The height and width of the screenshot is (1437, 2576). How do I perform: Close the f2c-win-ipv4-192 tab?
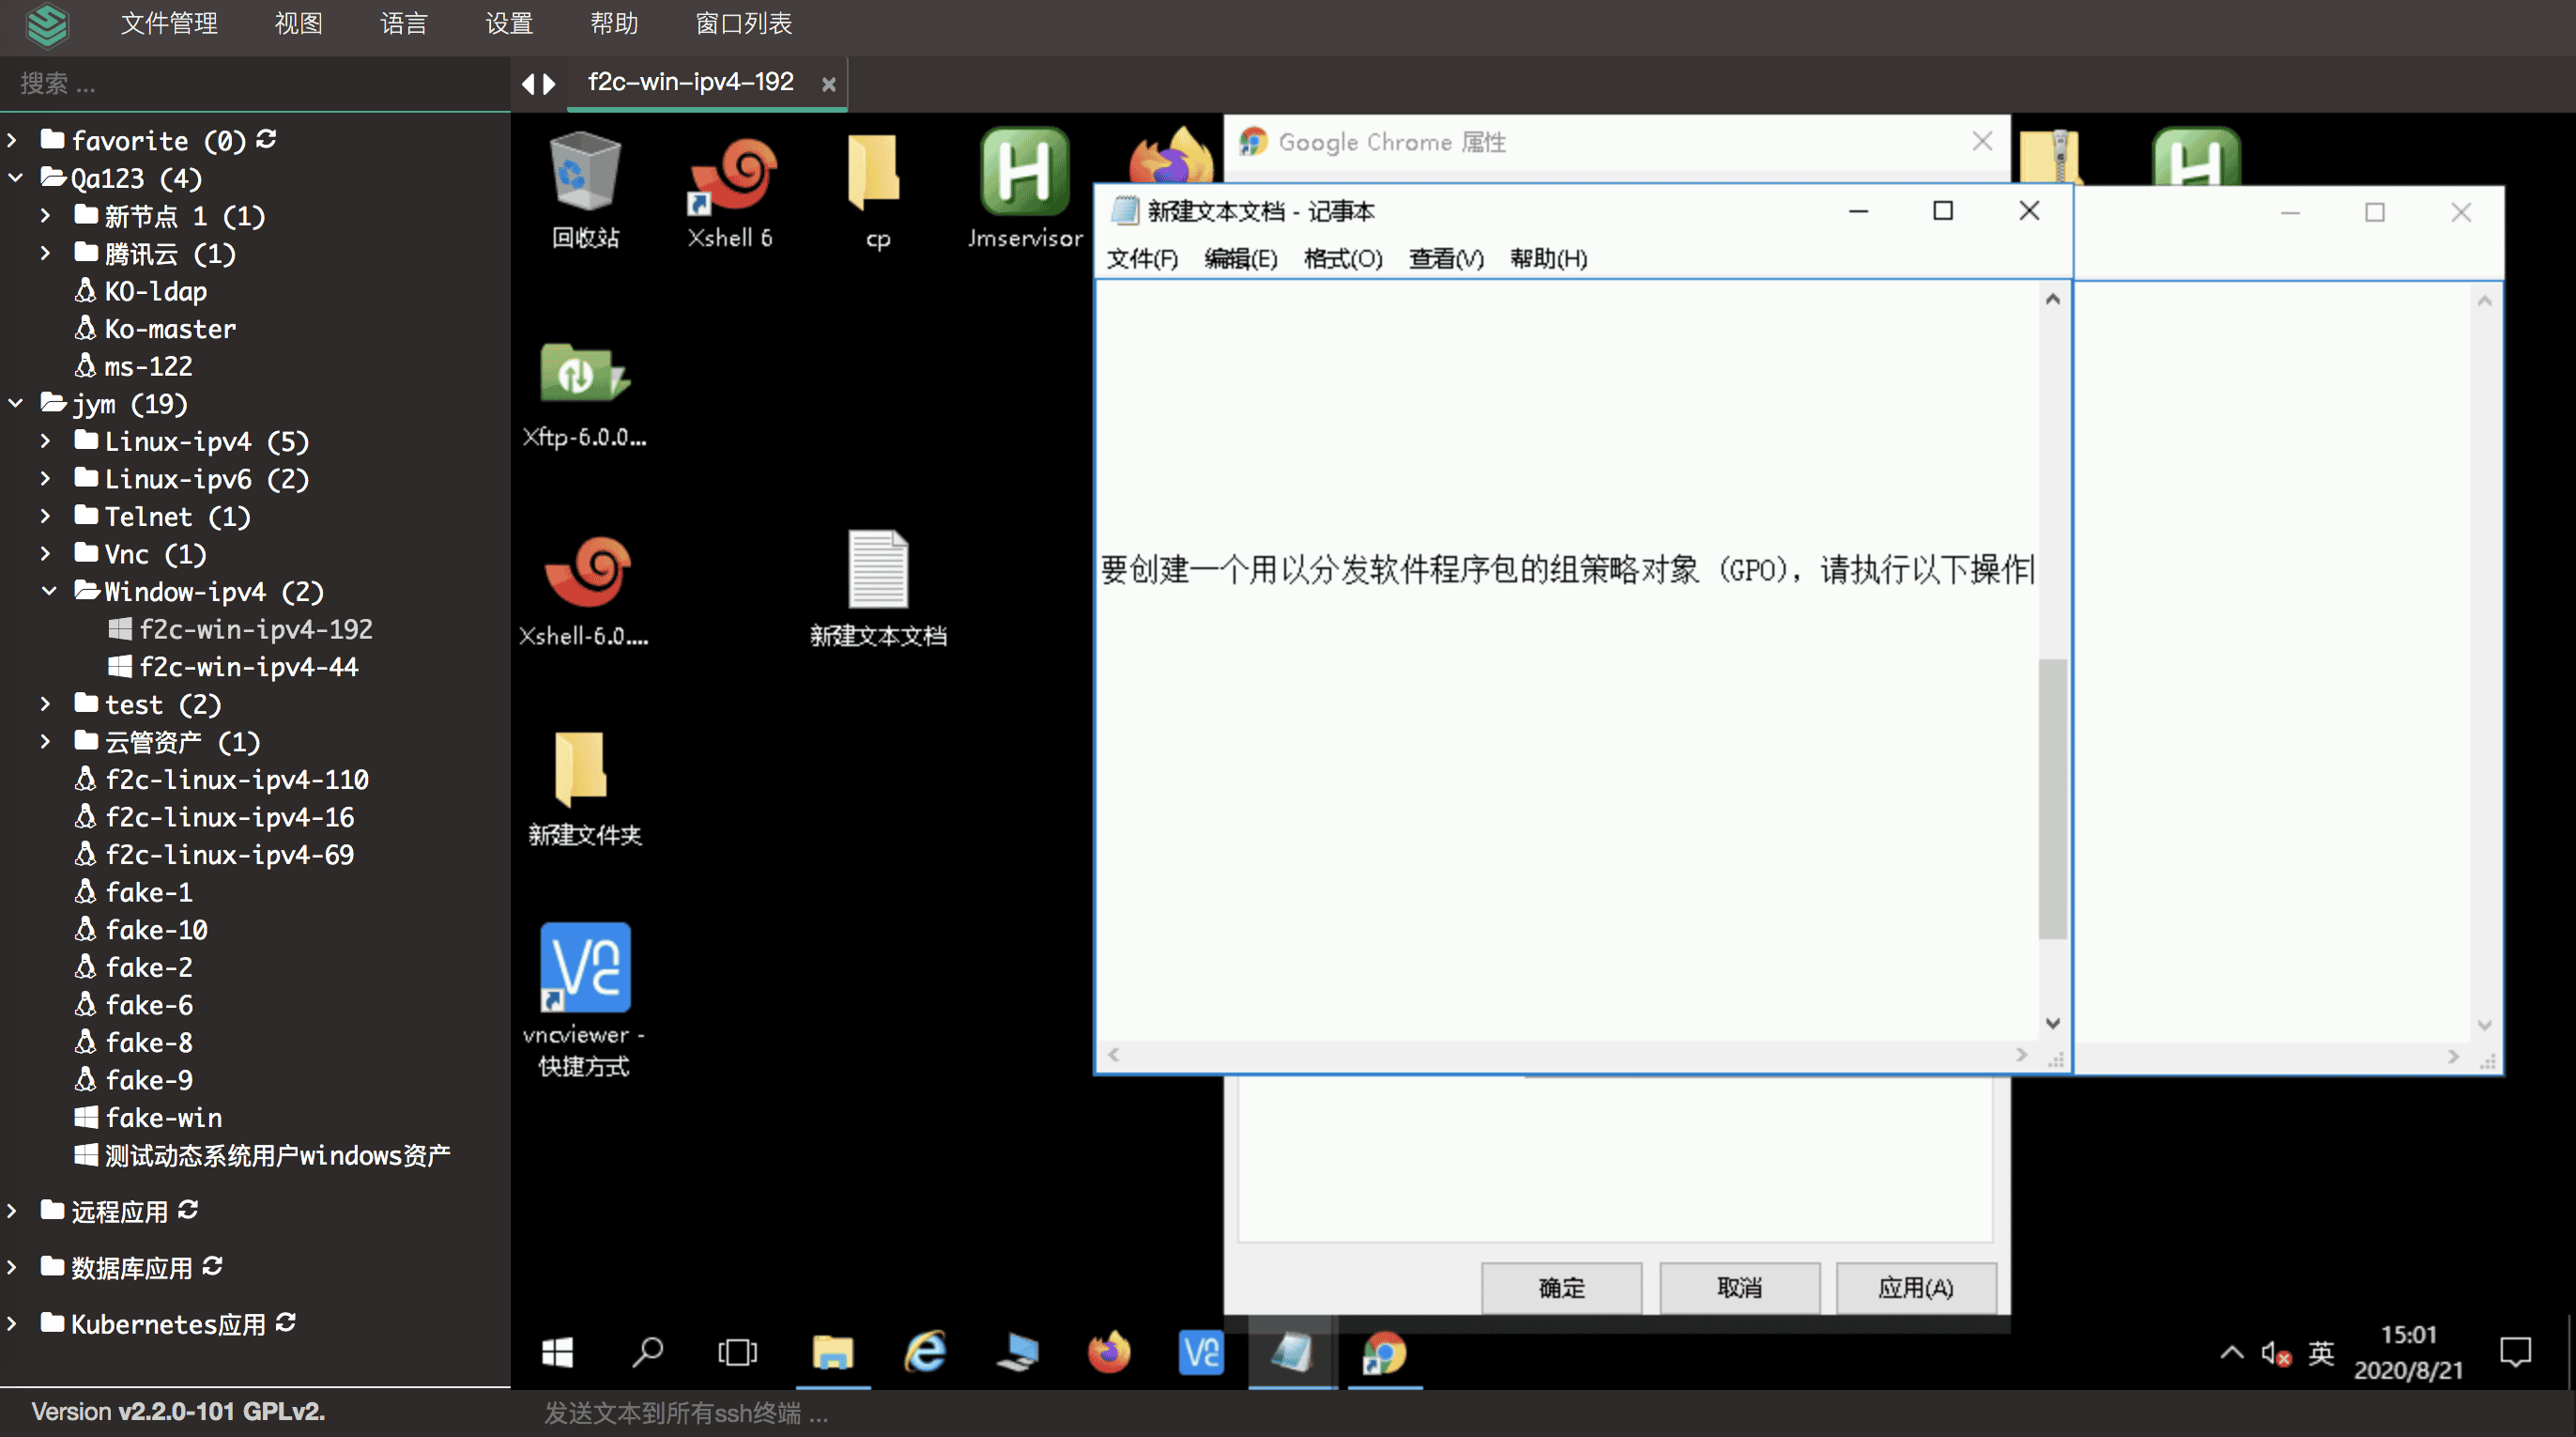tap(828, 85)
